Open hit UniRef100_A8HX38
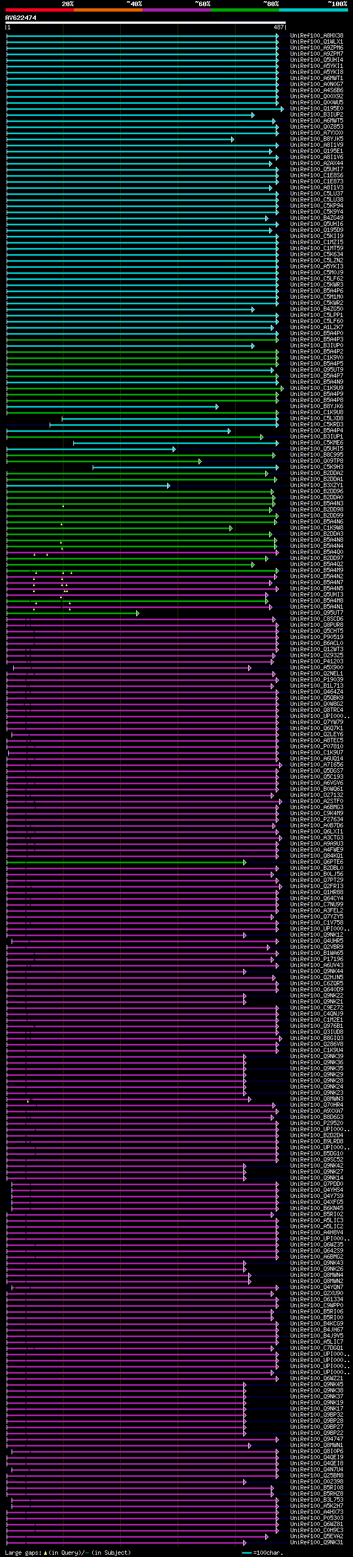 (x=317, y=36)
